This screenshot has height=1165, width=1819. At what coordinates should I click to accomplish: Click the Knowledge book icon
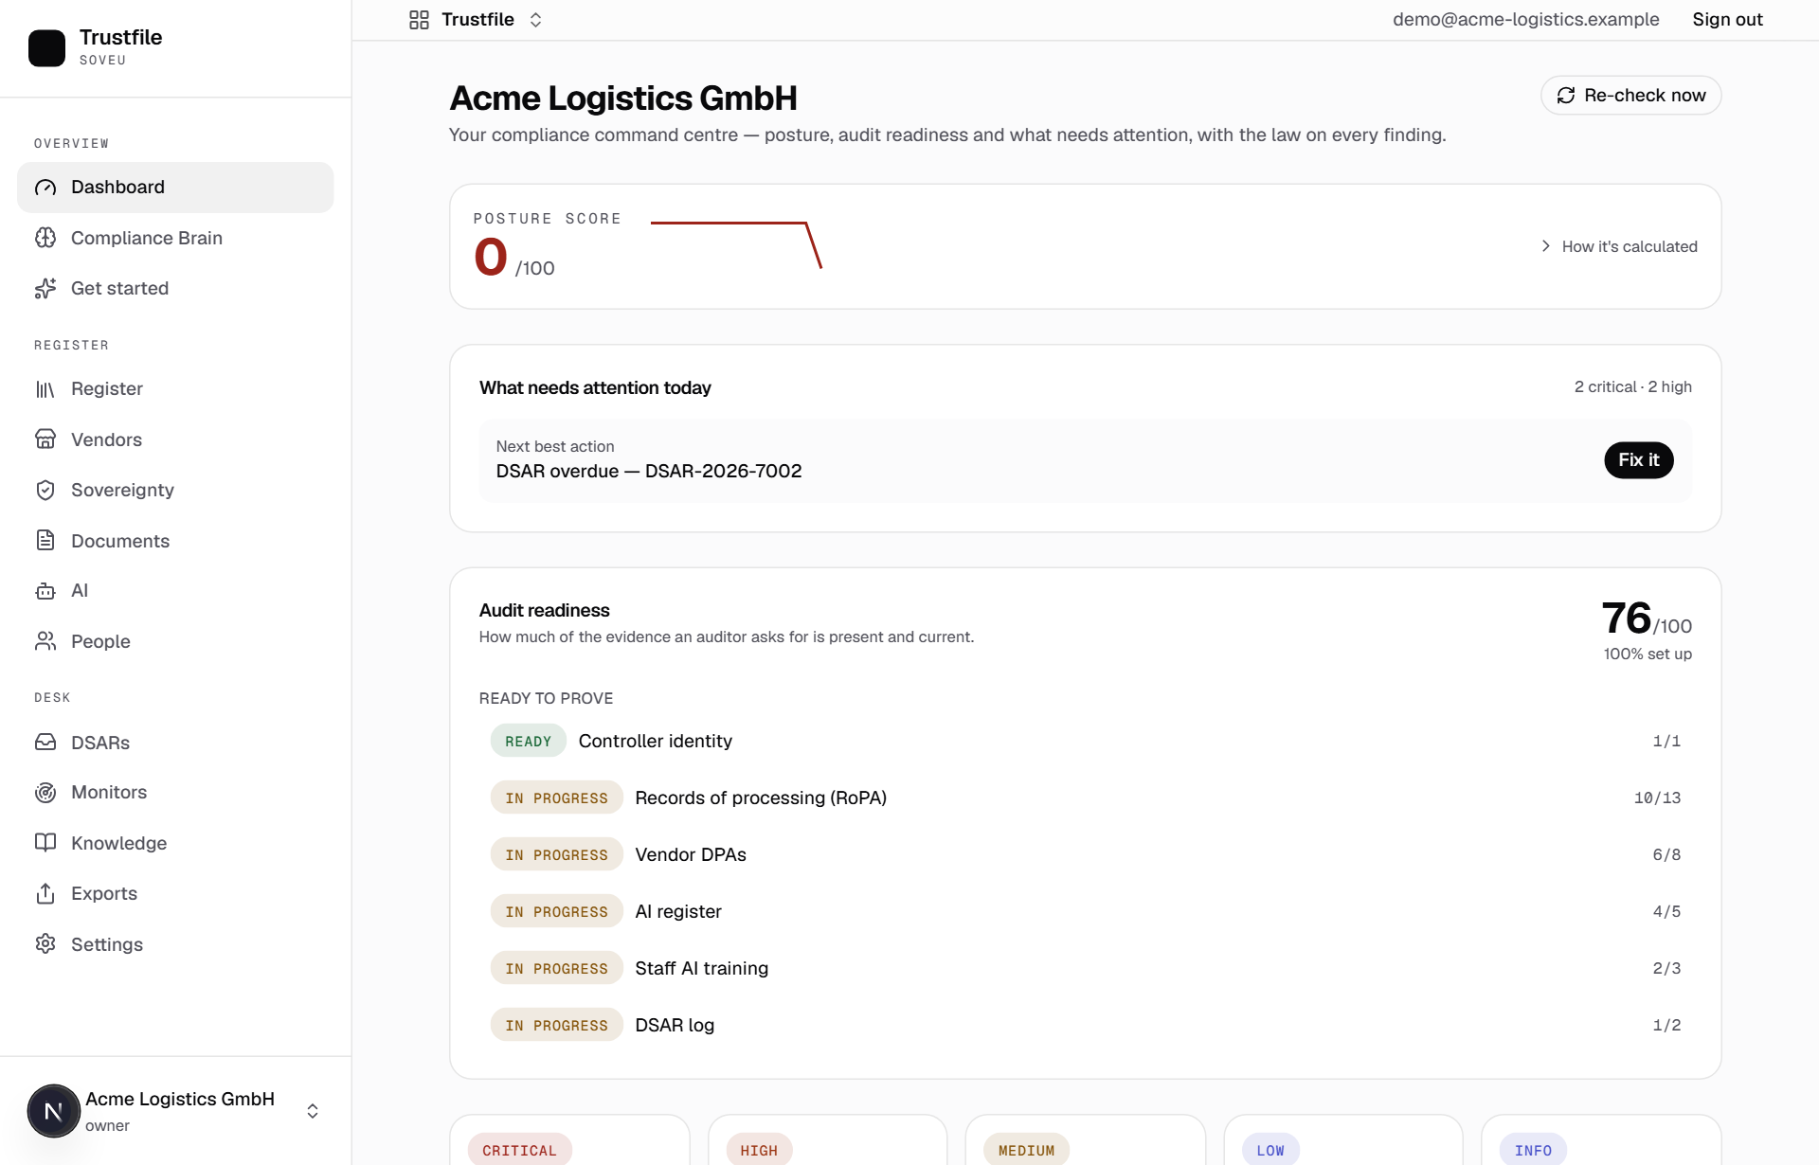pyautogui.click(x=45, y=843)
